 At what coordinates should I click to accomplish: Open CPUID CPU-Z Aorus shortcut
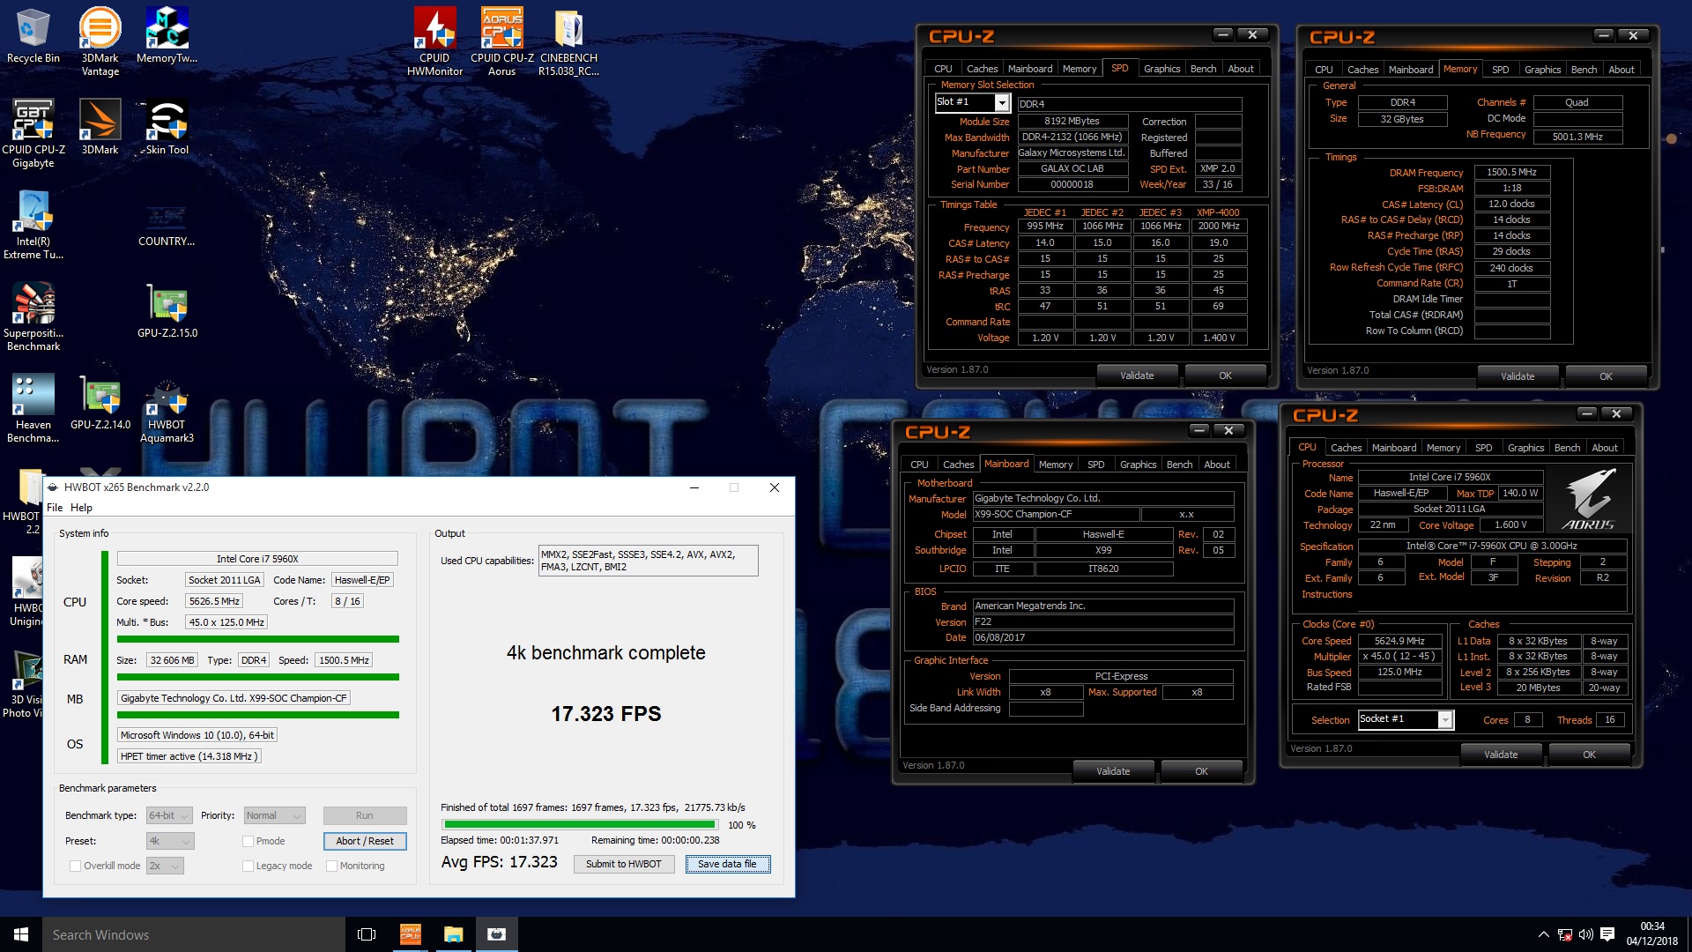(x=501, y=41)
